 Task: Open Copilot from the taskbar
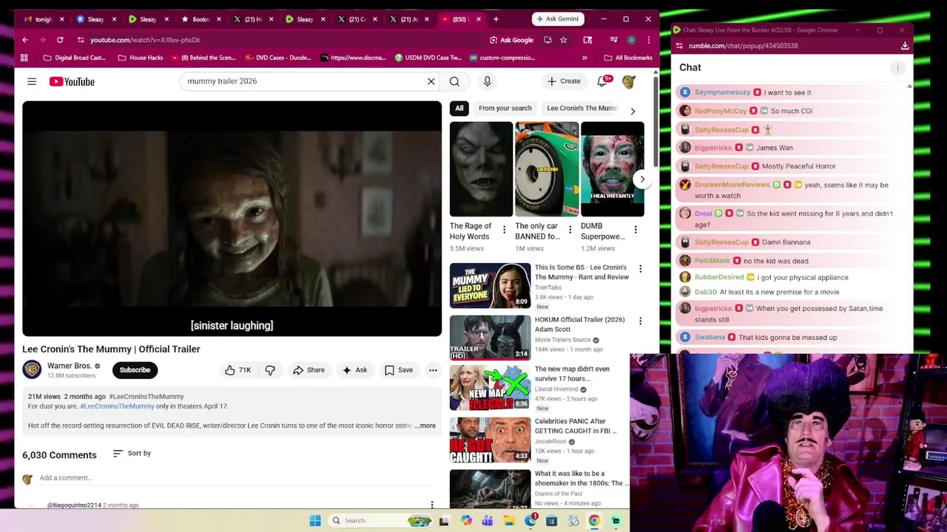click(x=466, y=521)
